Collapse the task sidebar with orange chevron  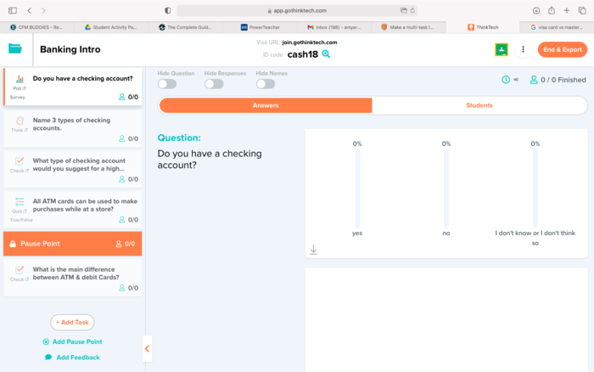(147, 348)
